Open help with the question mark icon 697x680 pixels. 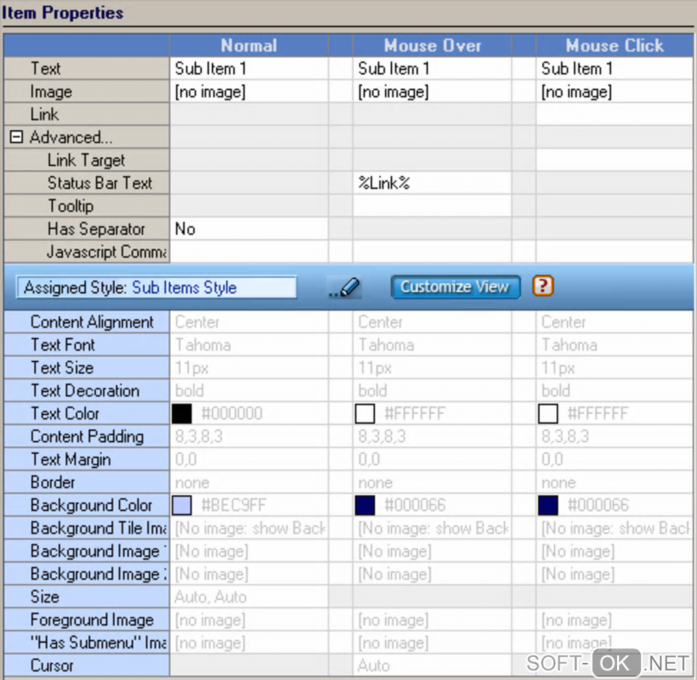[543, 286]
